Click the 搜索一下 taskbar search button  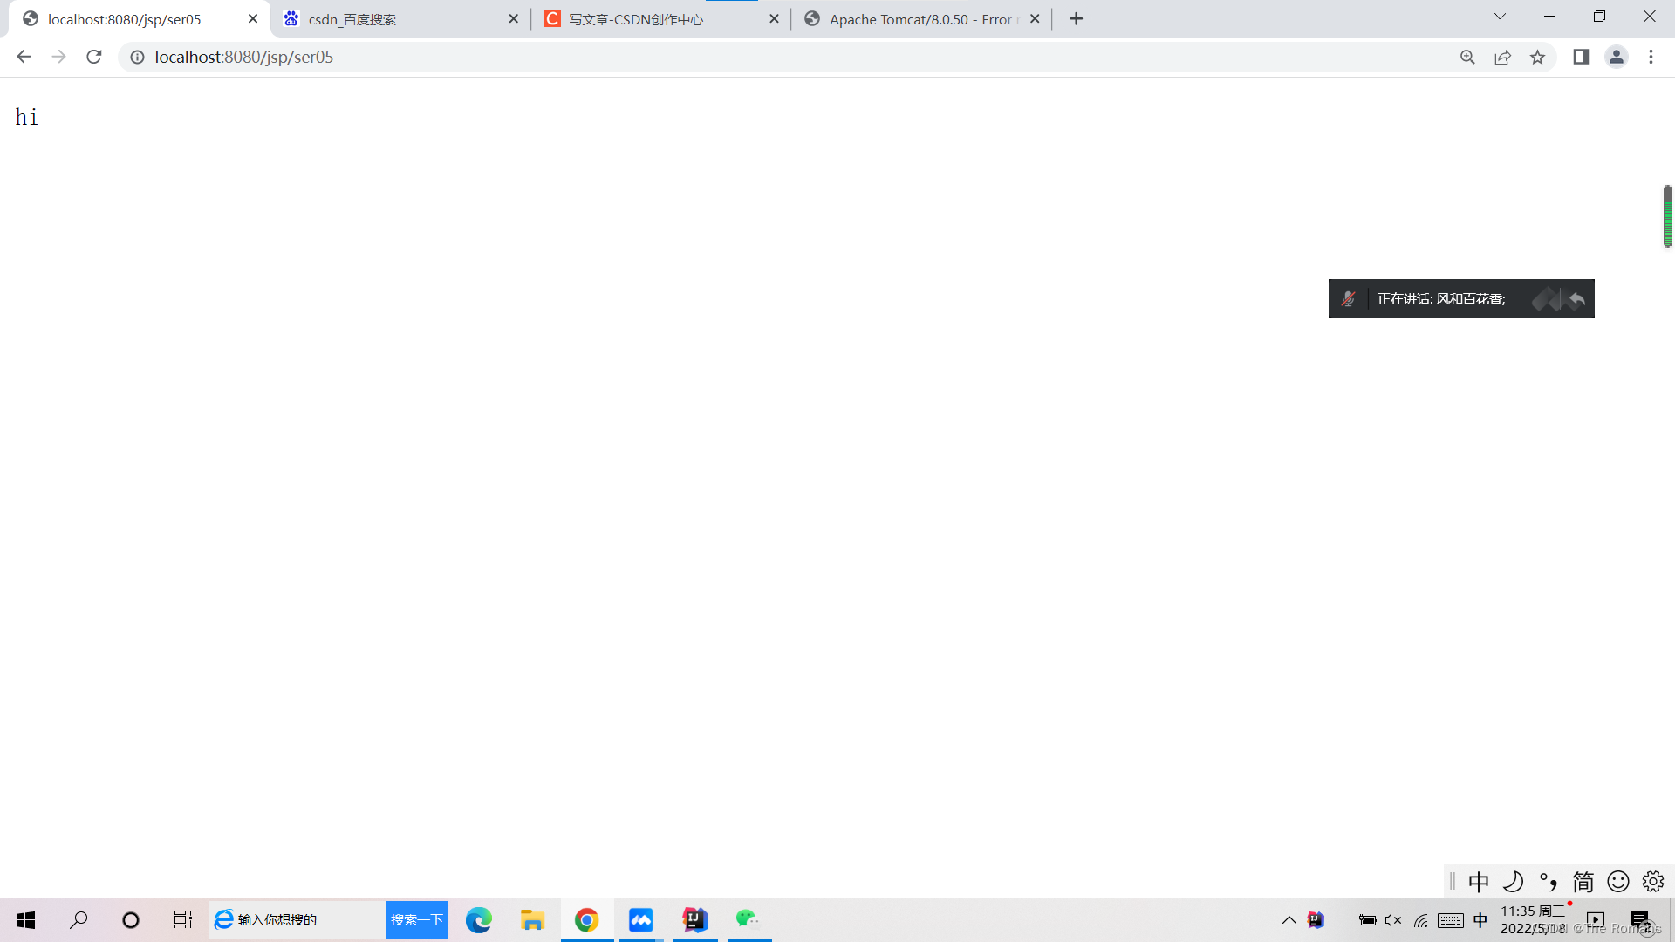click(x=416, y=919)
